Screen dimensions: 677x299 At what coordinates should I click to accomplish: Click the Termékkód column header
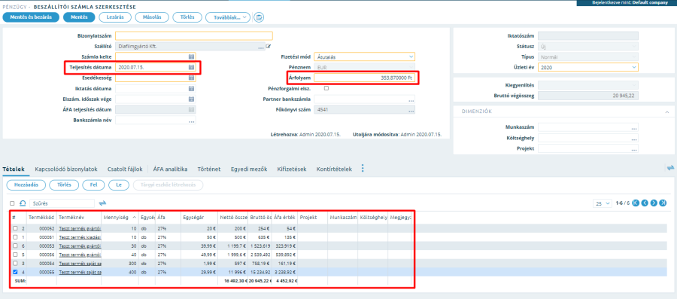click(41, 218)
